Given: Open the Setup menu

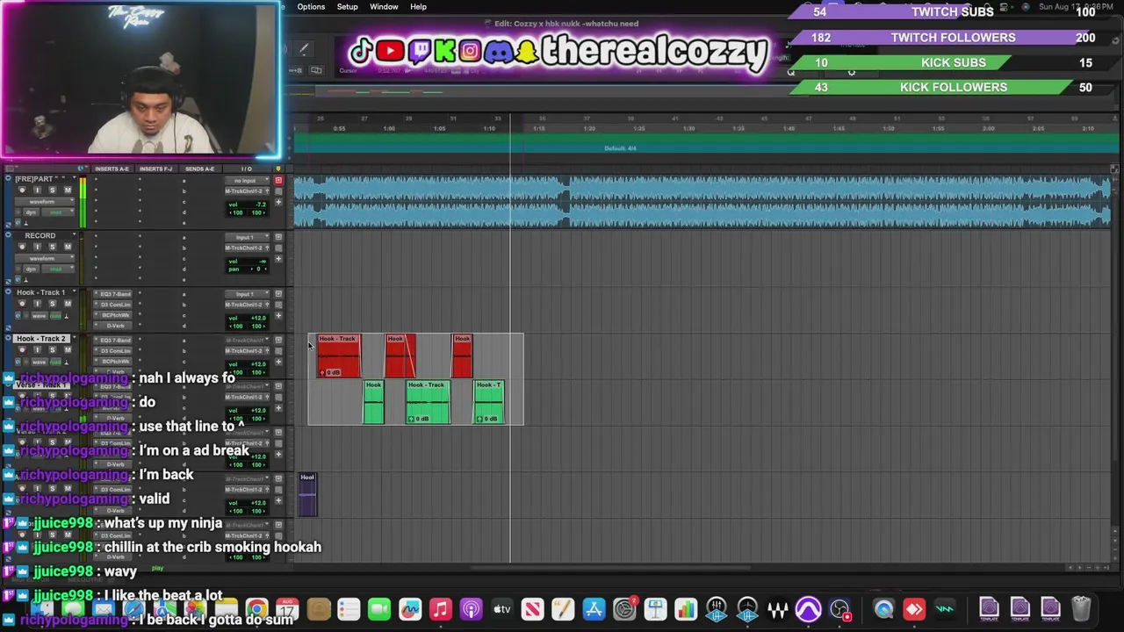Looking at the screenshot, I should click(347, 6).
